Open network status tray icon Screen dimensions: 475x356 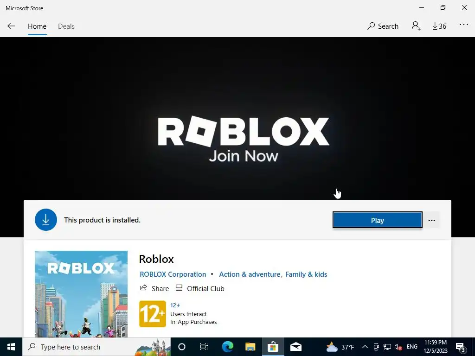click(x=387, y=347)
